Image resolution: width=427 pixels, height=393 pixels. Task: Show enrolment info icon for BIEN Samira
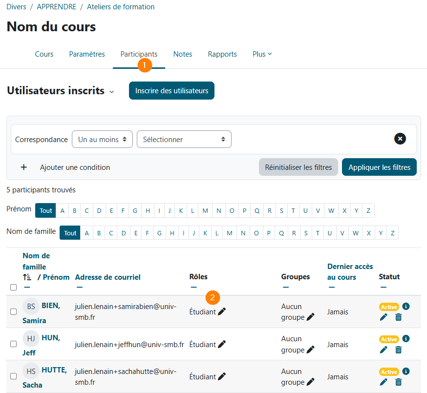[406, 306]
